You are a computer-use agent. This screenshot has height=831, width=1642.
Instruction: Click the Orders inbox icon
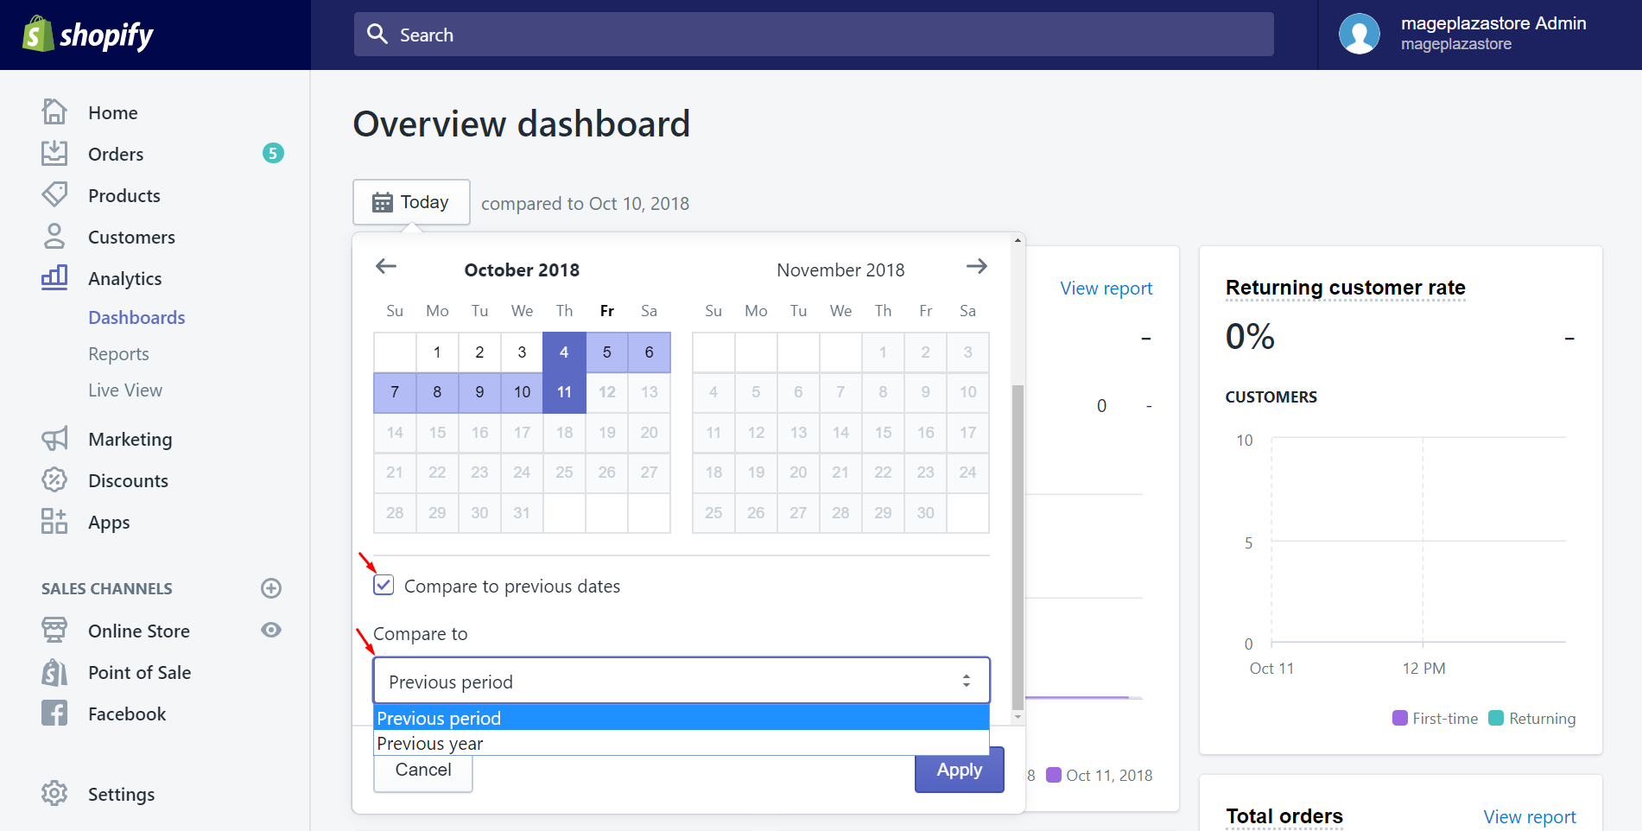pyautogui.click(x=54, y=154)
